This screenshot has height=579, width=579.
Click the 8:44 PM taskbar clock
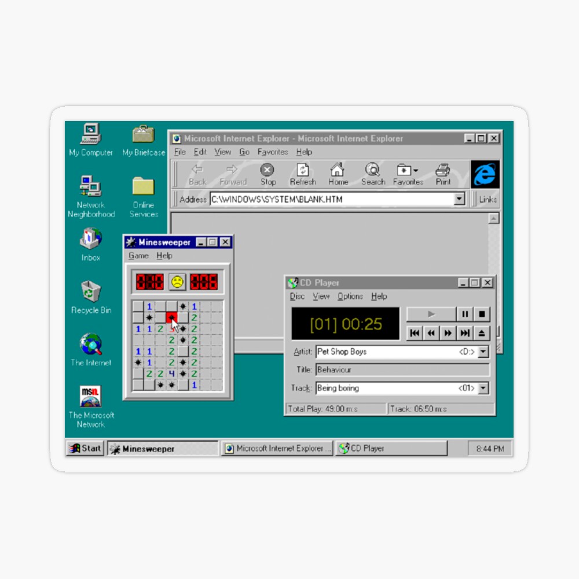point(490,449)
